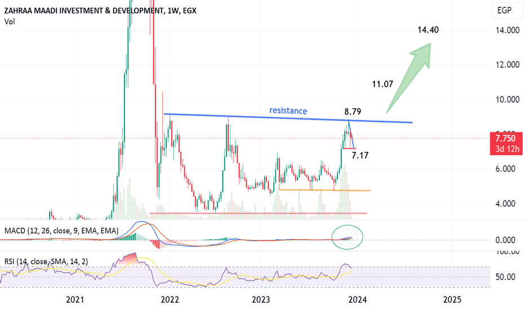Viewport: 525px width, 310px height.
Task: Click the RSI 50.00 axis label
Action: pos(507,277)
